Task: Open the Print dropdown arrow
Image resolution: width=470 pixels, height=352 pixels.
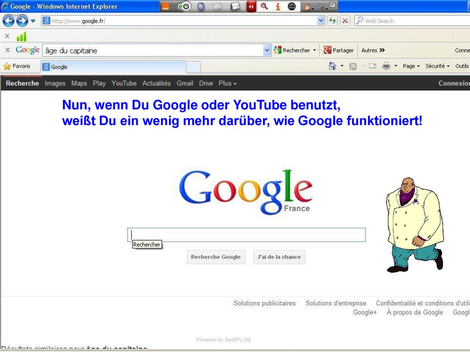Action: point(396,66)
